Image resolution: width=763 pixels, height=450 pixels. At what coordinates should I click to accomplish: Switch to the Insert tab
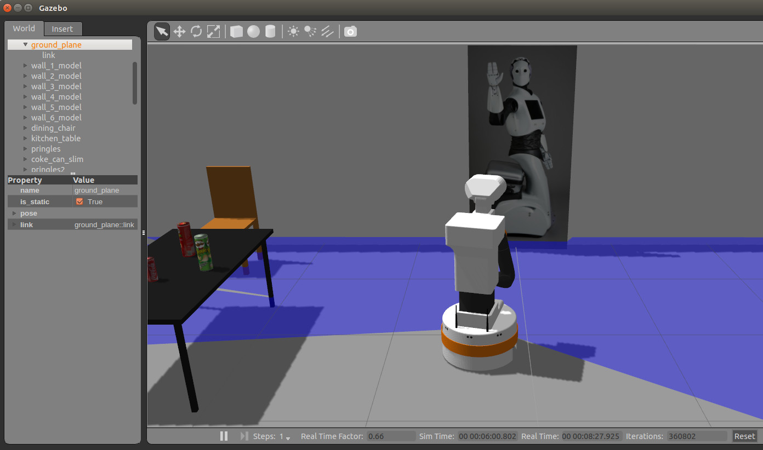click(62, 29)
